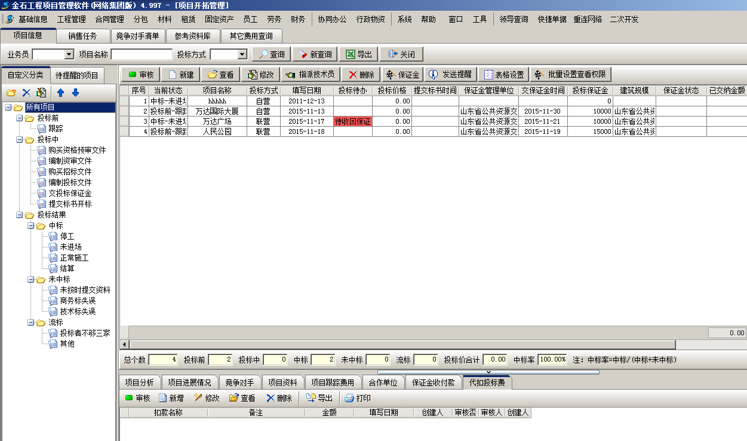Click the 查询 search button
This screenshot has width=747, height=441.
point(272,54)
